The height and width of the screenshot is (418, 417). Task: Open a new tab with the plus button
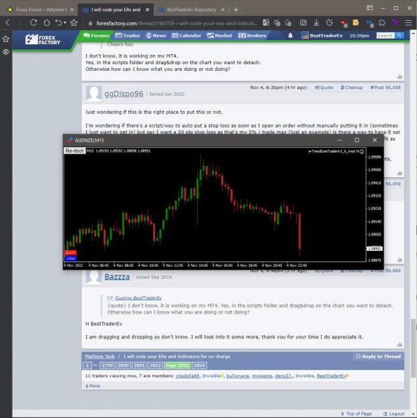point(236,10)
